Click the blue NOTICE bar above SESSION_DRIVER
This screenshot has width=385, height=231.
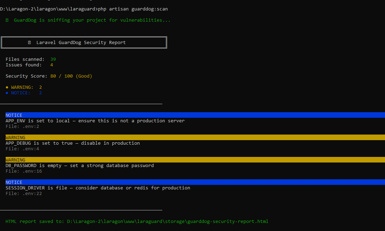(x=192, y=182)
